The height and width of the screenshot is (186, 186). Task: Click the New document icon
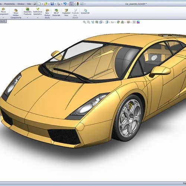coord(39,4)
